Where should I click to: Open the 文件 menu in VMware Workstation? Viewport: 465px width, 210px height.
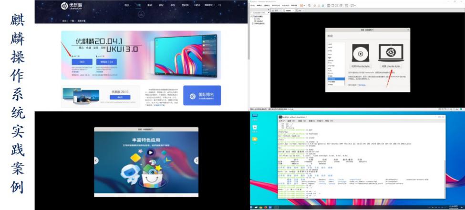[253, 5]
